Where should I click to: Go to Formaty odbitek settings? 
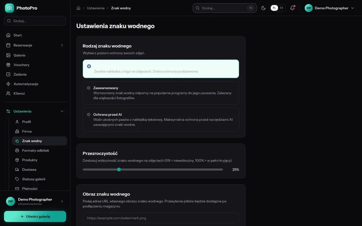pos(40,150)
